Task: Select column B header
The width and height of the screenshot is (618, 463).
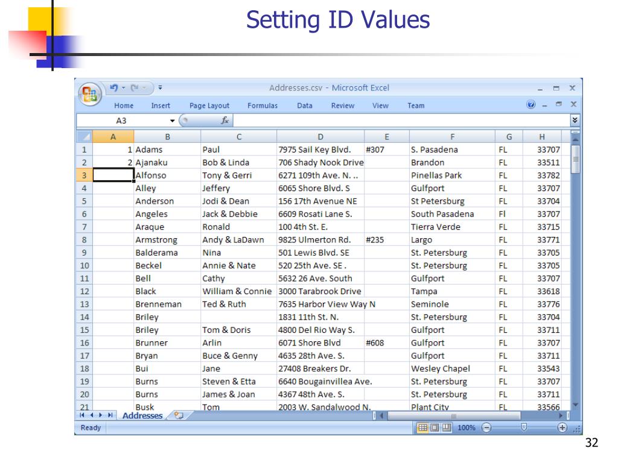Action: (x=168, y=137)
